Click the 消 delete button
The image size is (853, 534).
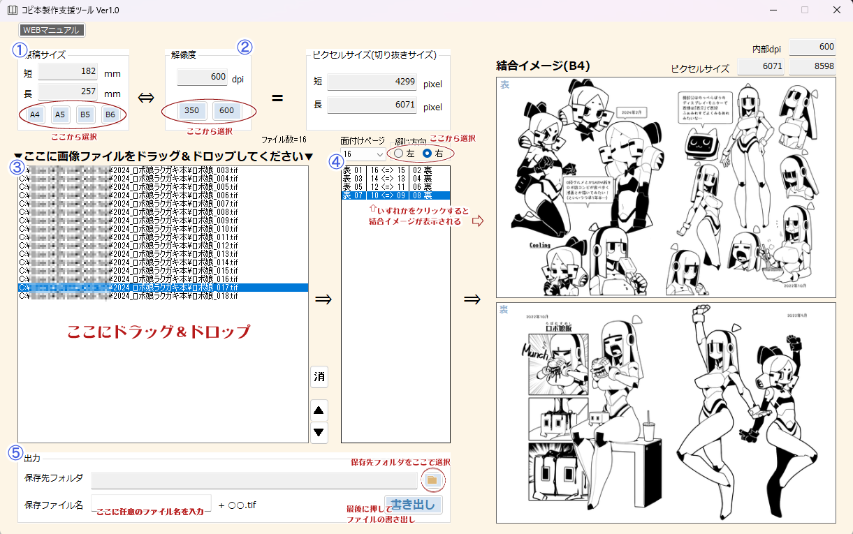(x=319, y=377)
